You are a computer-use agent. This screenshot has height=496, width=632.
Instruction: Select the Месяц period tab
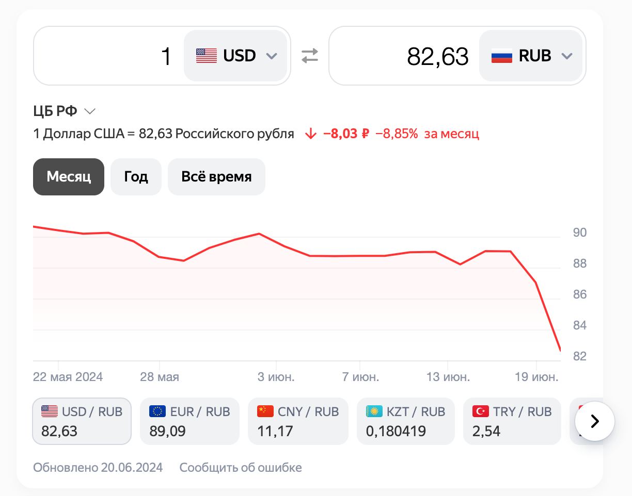(x=69, y=177)
